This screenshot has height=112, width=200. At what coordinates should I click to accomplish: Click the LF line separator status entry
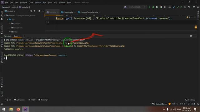tap(177, 104)
